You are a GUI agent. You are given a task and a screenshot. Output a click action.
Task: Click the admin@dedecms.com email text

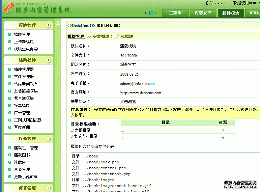click(137, 84)
